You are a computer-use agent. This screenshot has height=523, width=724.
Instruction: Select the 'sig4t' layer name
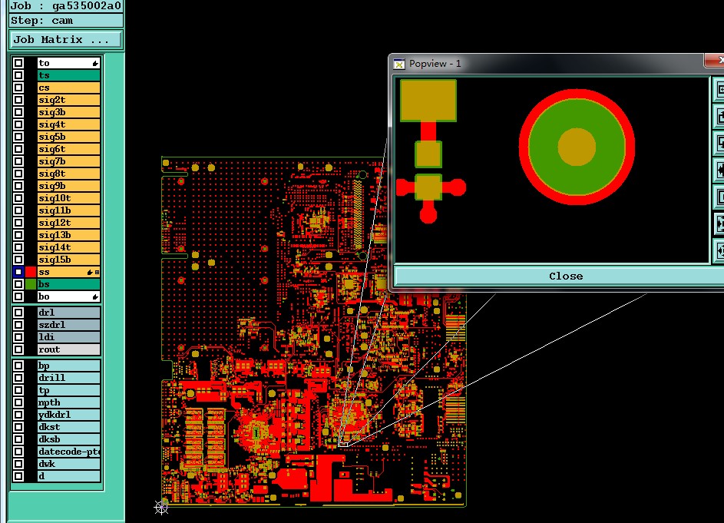tap(68, 124)
